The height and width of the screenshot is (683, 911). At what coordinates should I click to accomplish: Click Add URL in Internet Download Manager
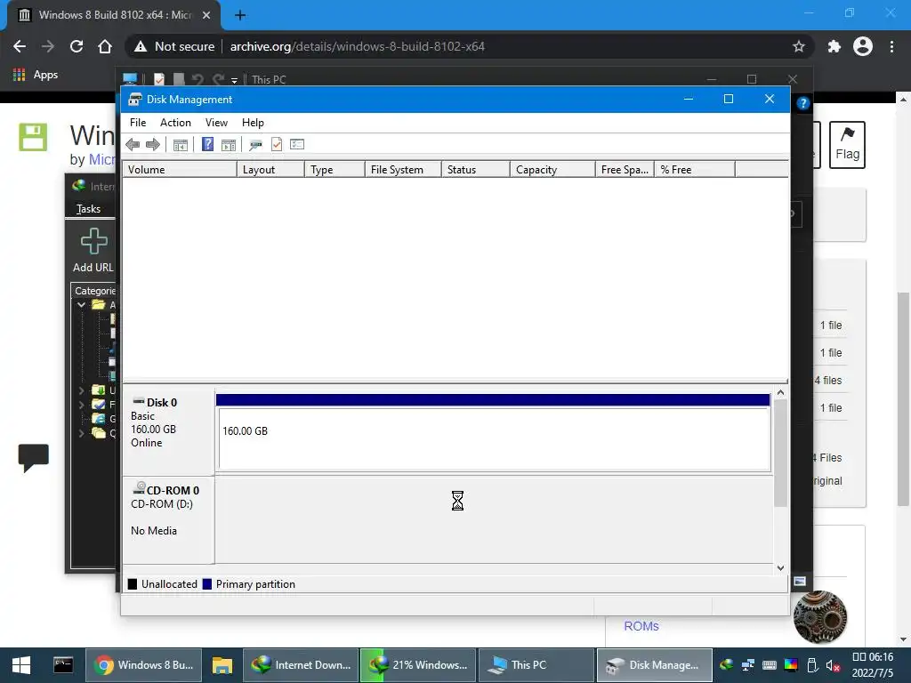[93, 250]
